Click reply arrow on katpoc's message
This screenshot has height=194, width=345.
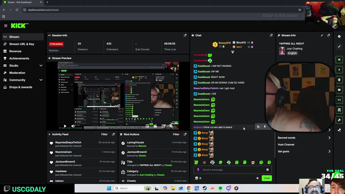click(x=258, y=127)
